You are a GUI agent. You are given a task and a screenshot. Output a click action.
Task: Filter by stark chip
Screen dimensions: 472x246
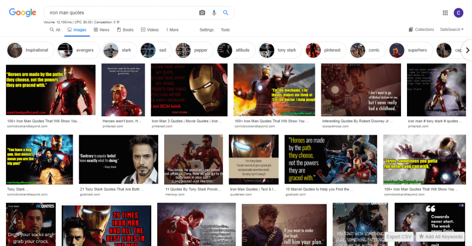tap(120, 50)
